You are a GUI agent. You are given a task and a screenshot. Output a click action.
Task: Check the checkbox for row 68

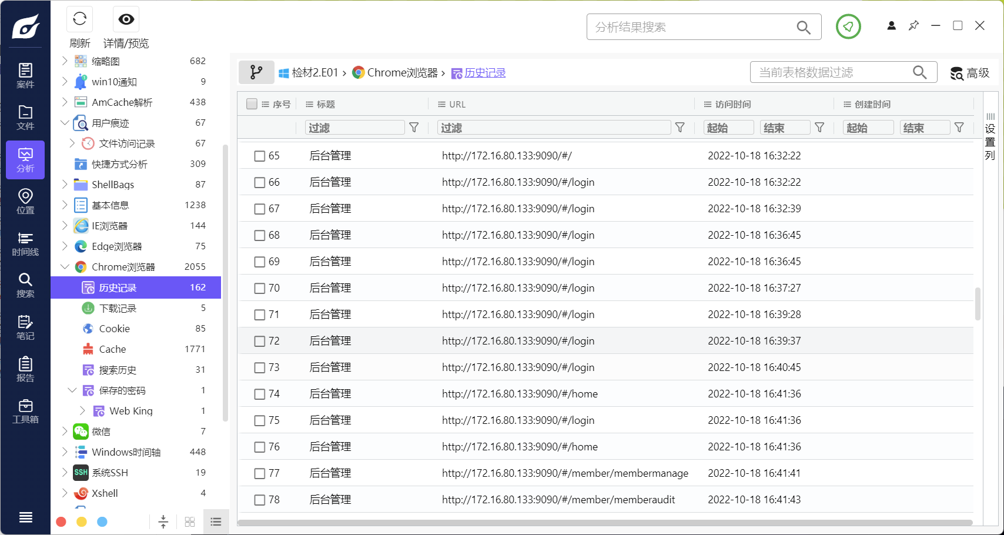[x=260, y=235]
